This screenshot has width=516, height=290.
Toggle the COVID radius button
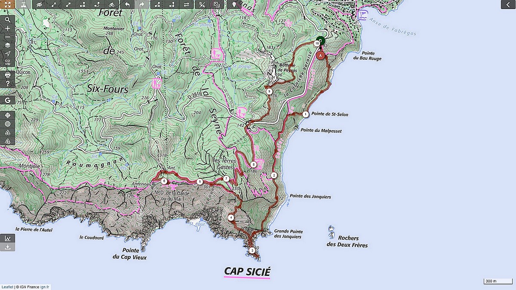7,62
